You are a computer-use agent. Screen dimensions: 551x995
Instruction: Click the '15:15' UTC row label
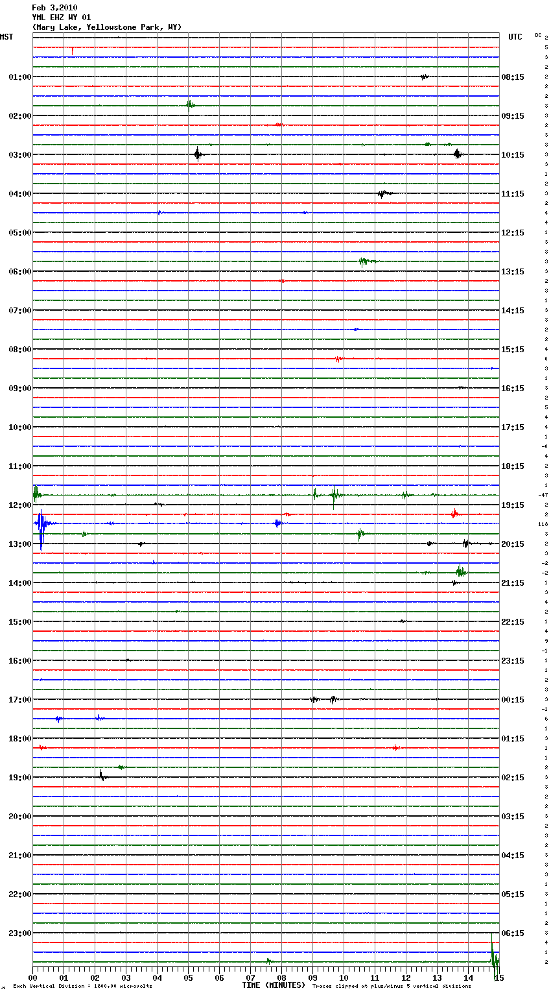tap(513, 350)
